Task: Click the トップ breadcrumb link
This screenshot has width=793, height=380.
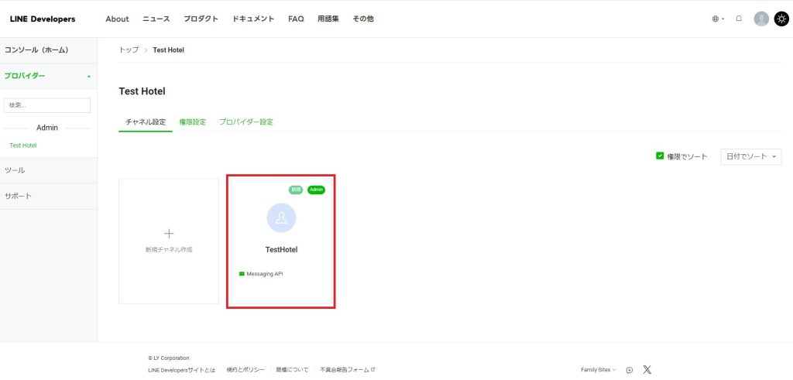Action: click(129, 50)
